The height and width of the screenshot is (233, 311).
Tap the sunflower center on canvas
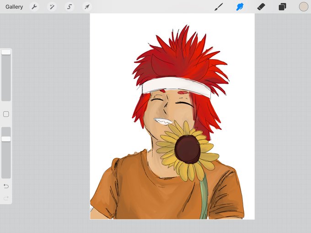point(187,149)
